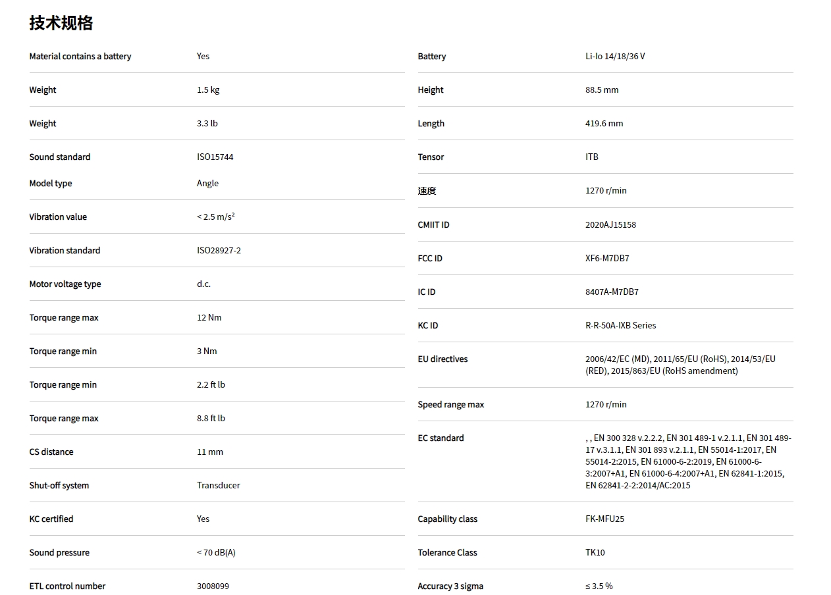
Task: Click the 2.2 ft lb torque value
Action: point(211,385)
